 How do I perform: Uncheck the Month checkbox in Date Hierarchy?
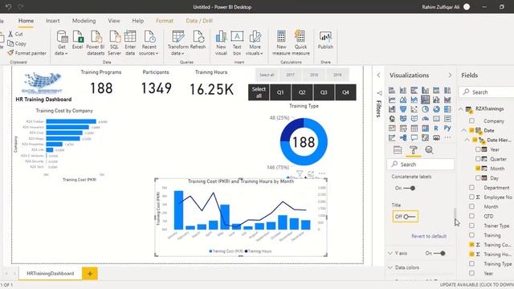click(478, 169)
